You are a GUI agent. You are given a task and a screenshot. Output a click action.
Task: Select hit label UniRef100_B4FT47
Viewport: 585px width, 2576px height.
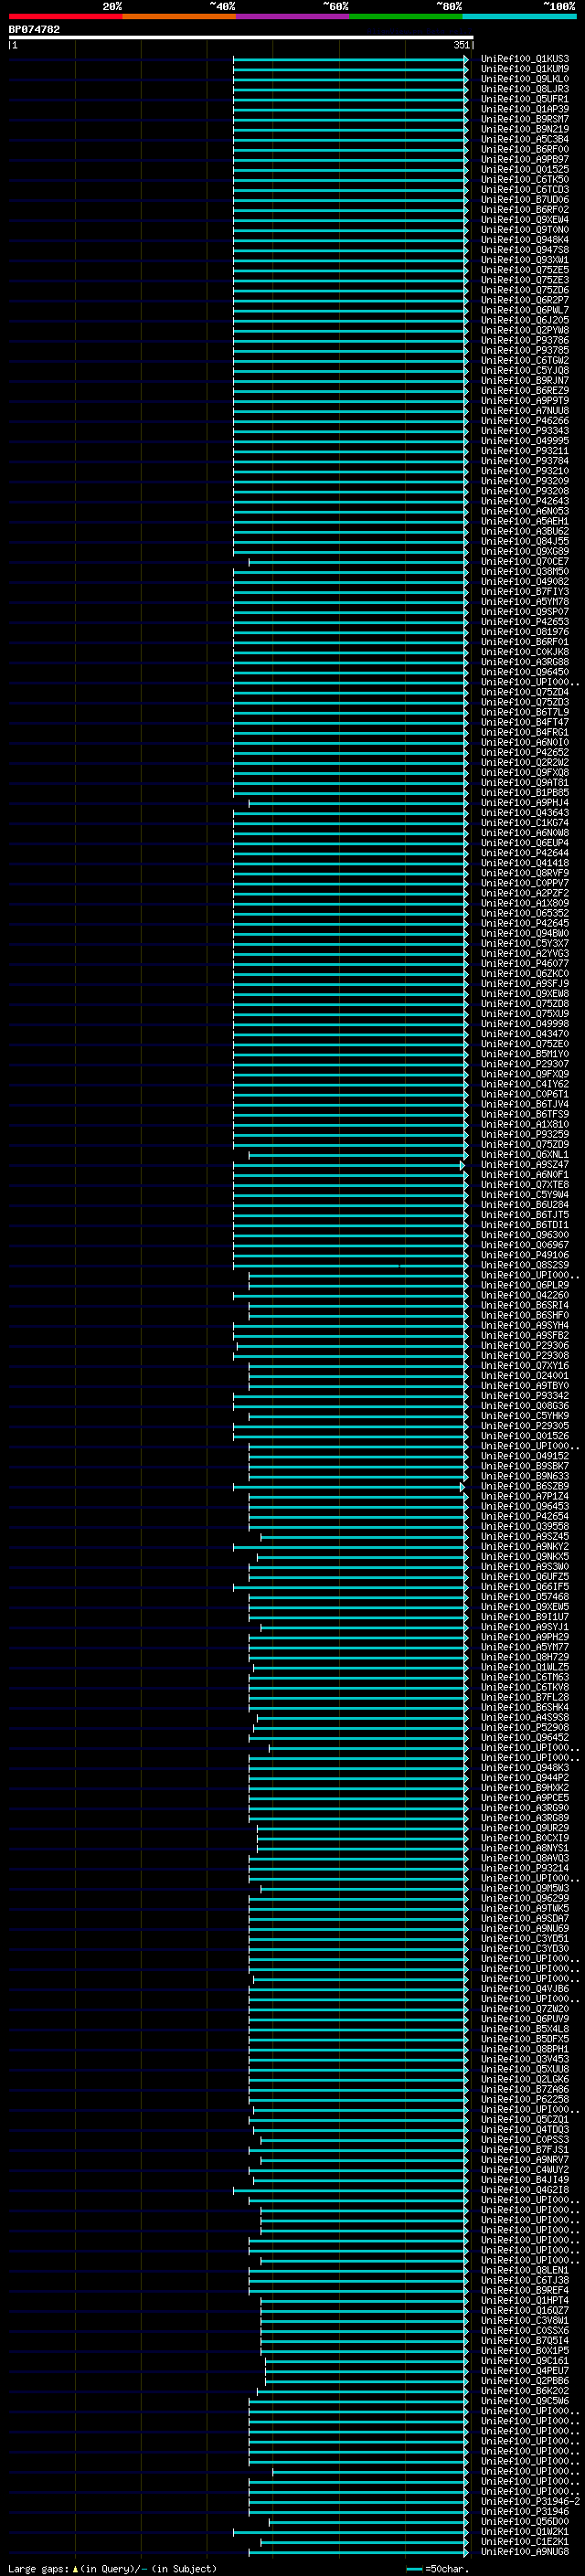pyautogui.click(x=525, y=722)
